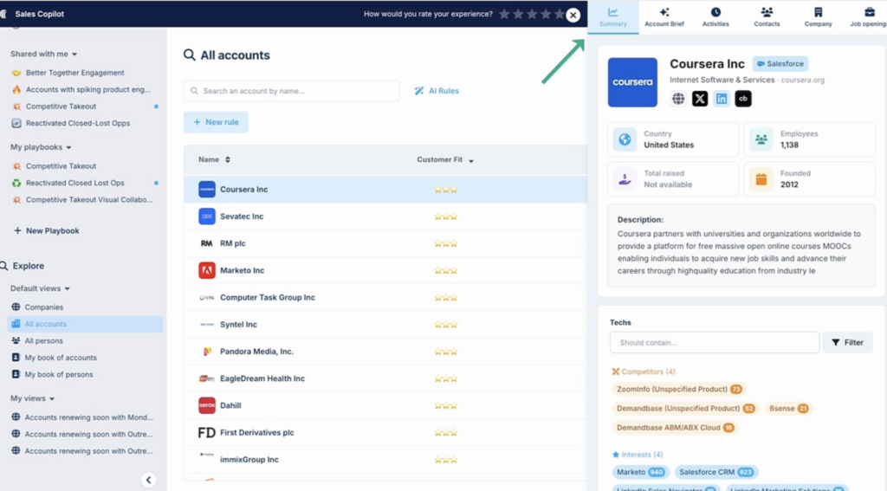Focus the Techs Should contain field
The width and height of the screenshot is (887, 491).
coord(715,342)
